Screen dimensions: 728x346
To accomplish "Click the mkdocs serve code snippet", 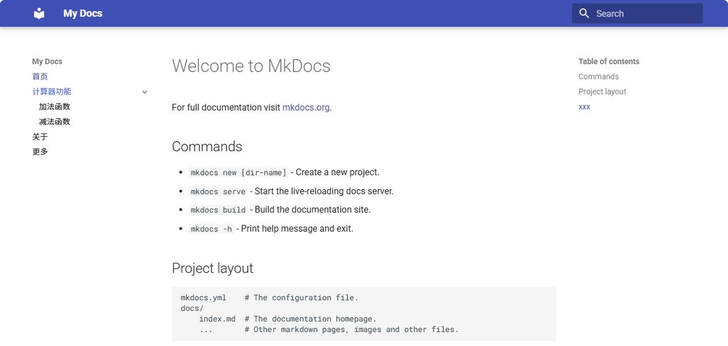I will (x=218, y=191).
